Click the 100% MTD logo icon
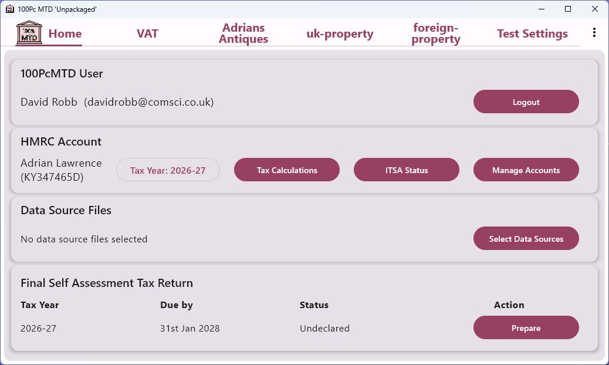609x365 pixels. pos(29,33)
